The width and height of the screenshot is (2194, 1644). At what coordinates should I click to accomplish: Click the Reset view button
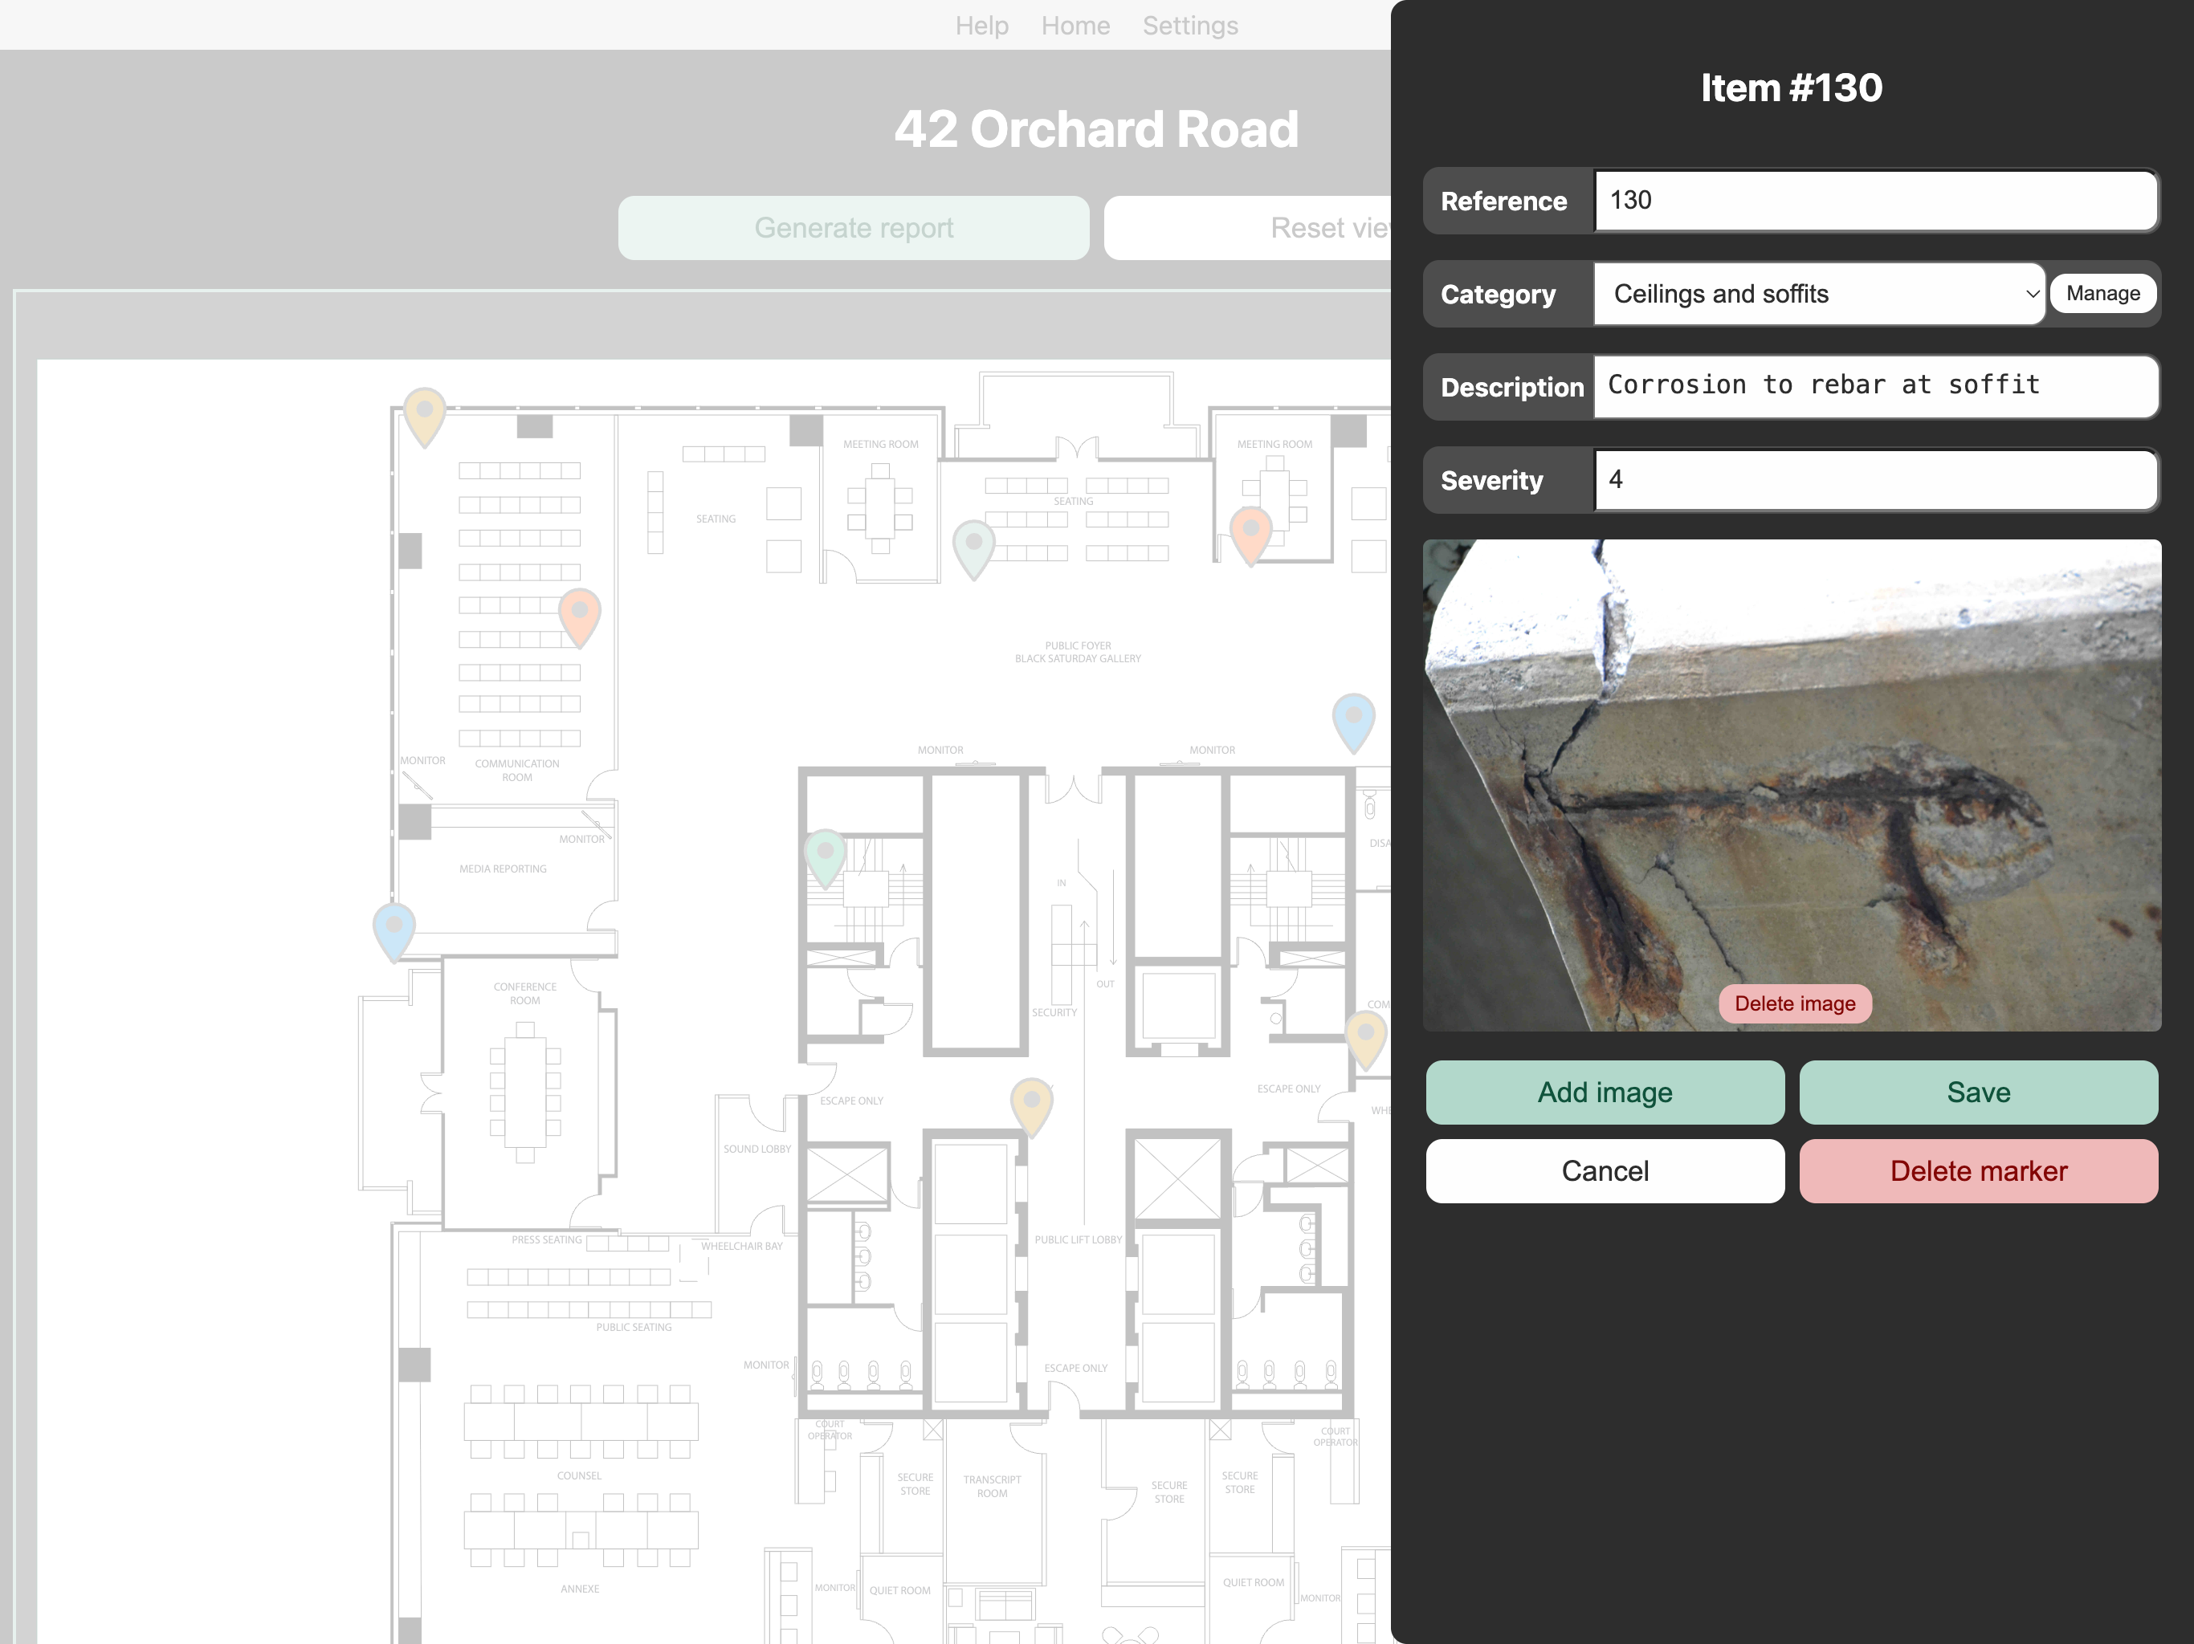point(1248,228)
